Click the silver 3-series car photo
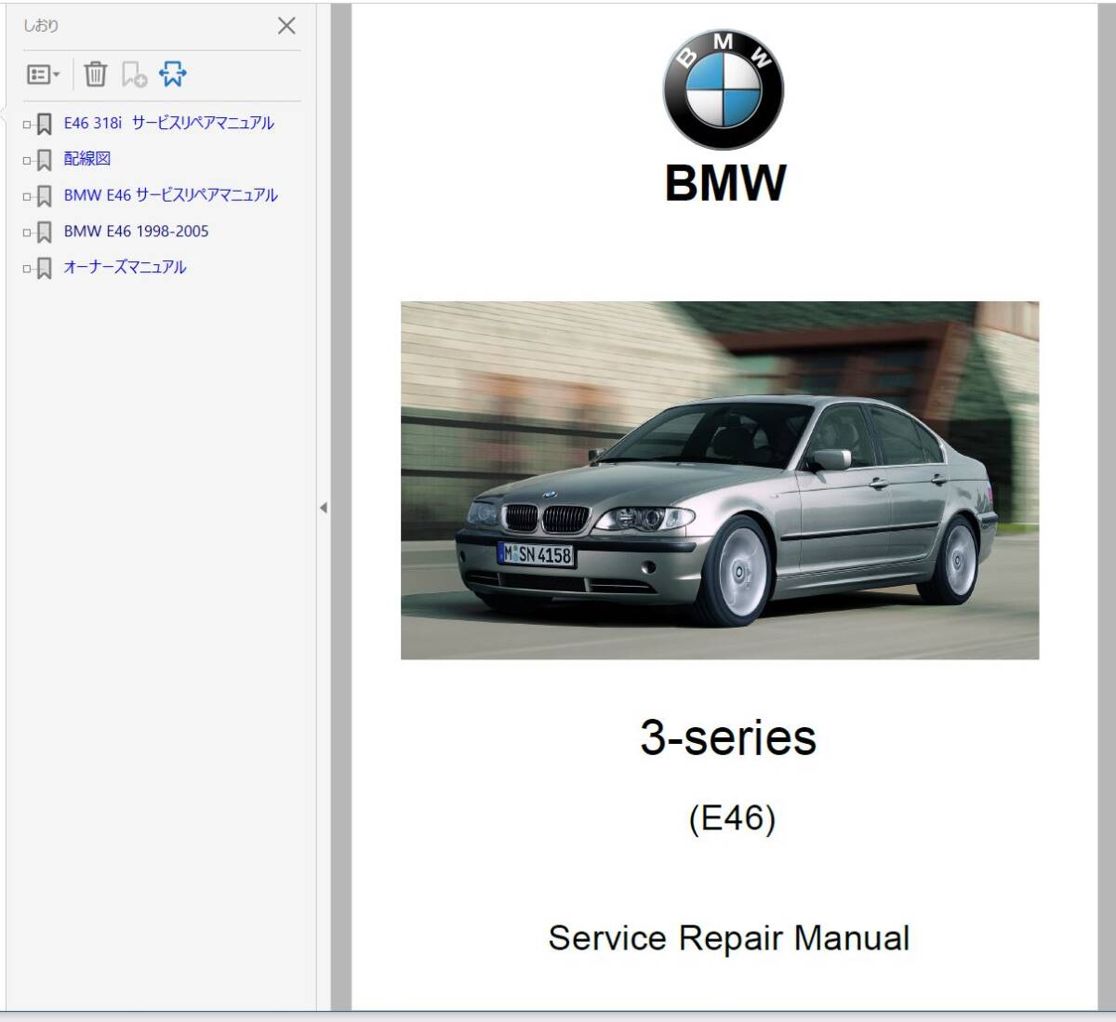This screenshot has height=1022, width=1116. [x=720, y=480]
